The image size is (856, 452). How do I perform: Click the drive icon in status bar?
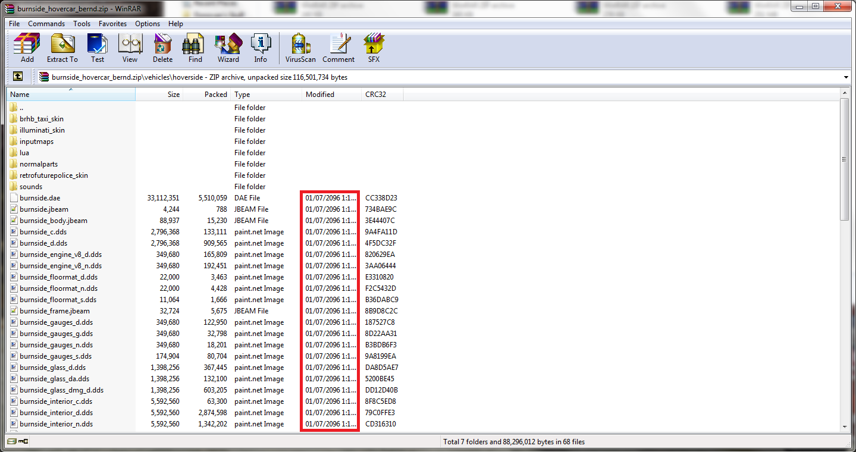click(x=11, y=441)
